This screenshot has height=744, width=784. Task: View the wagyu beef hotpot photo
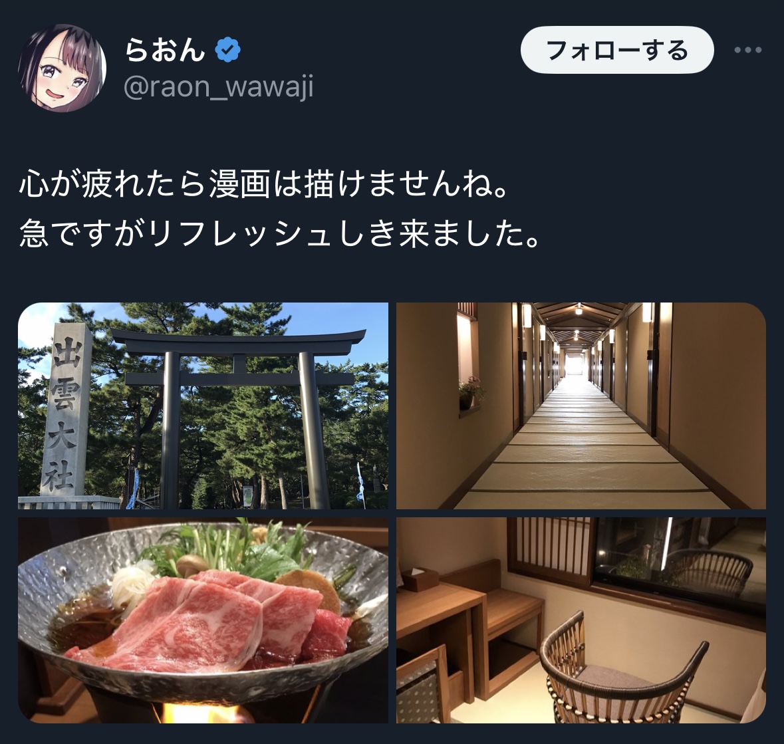coord(203,620)
